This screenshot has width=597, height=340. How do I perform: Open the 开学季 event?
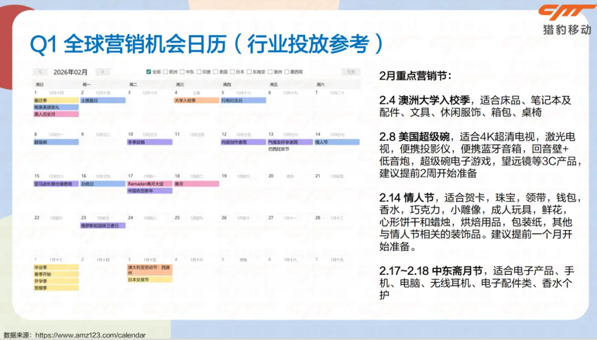(56, 281)
